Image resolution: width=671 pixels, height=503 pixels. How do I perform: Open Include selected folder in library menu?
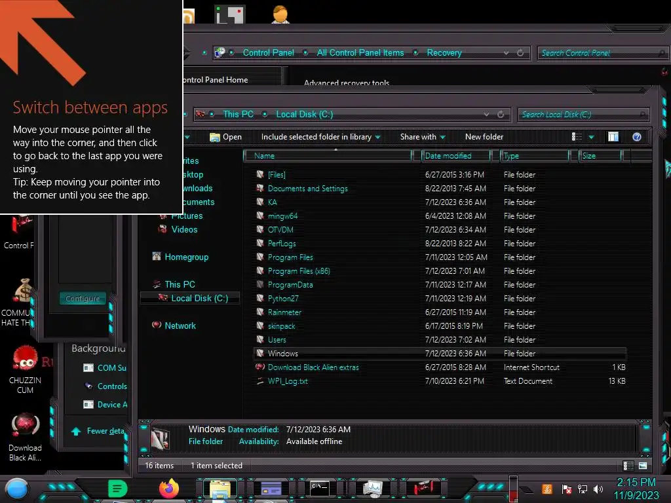point(320,137)
